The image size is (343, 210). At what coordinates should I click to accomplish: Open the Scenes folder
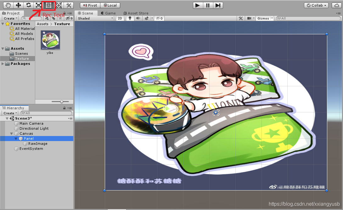click(x=19, y=54)
